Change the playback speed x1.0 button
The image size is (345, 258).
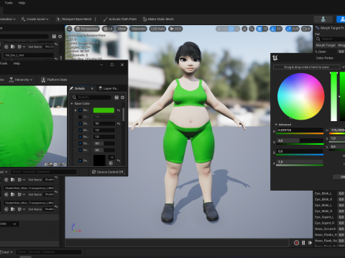175,29
